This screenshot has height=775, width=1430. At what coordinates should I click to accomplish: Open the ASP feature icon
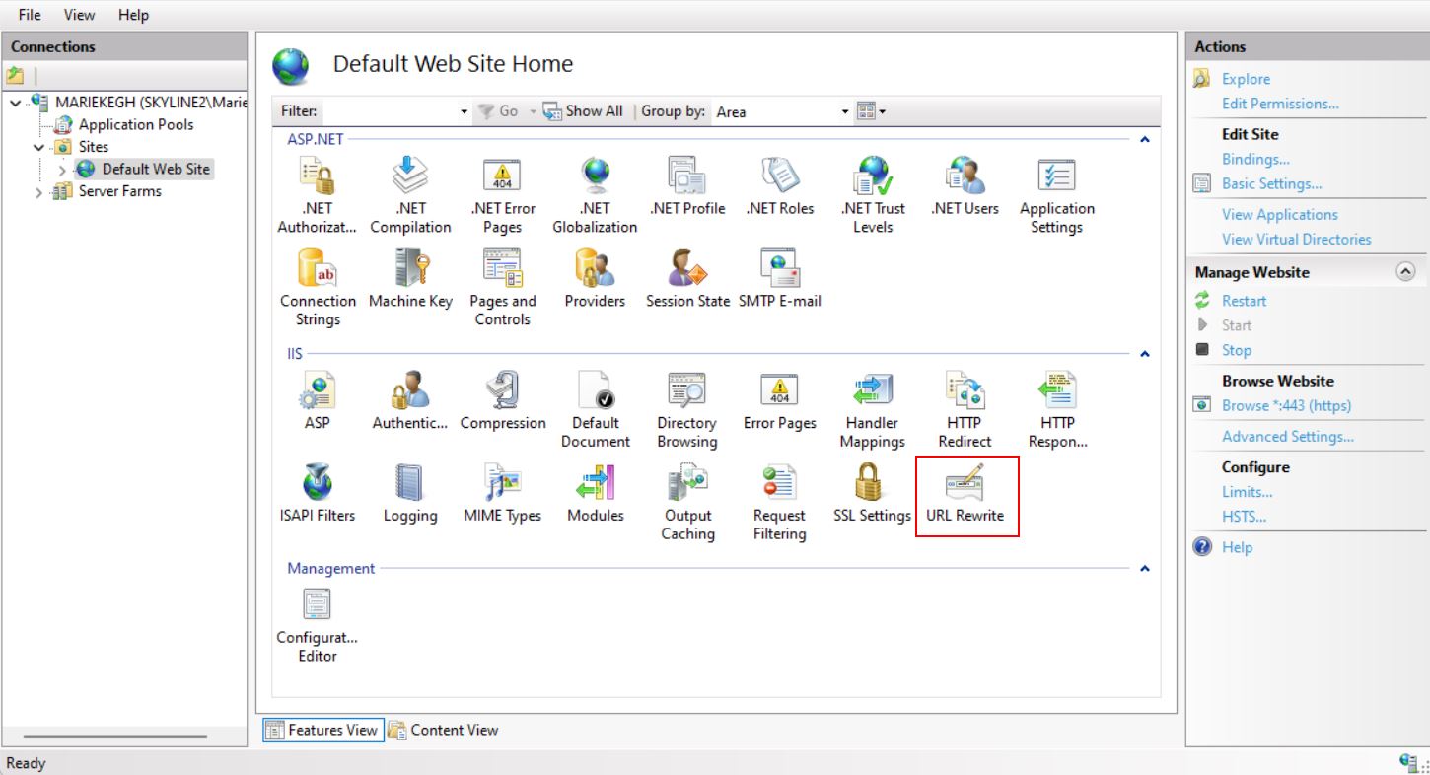[318, 402]
